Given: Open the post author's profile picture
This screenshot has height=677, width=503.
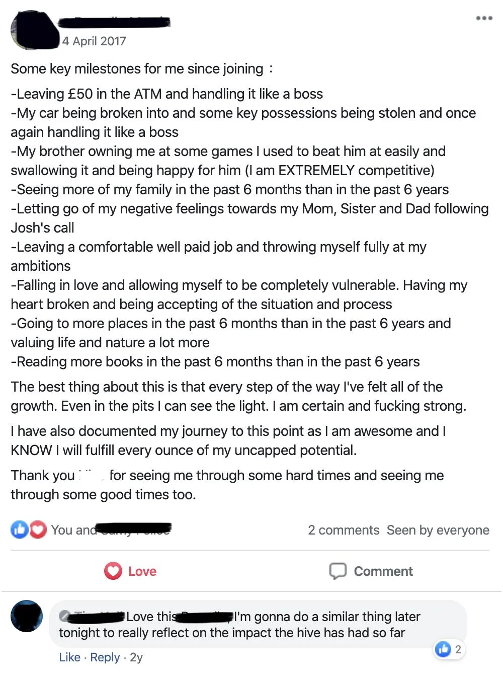Looking at the screenshot, I should point(34,30).
